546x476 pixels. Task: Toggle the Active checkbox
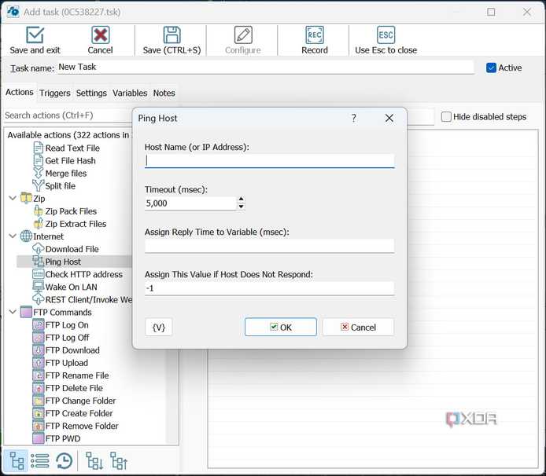(491, 68)
